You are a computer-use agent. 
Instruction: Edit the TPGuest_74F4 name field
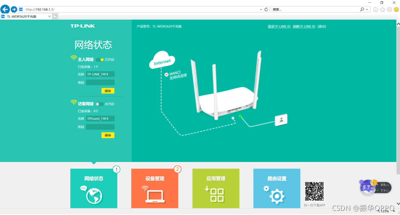point(100,119)
